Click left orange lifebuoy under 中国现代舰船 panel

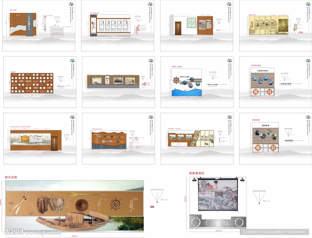coord(256,91)
